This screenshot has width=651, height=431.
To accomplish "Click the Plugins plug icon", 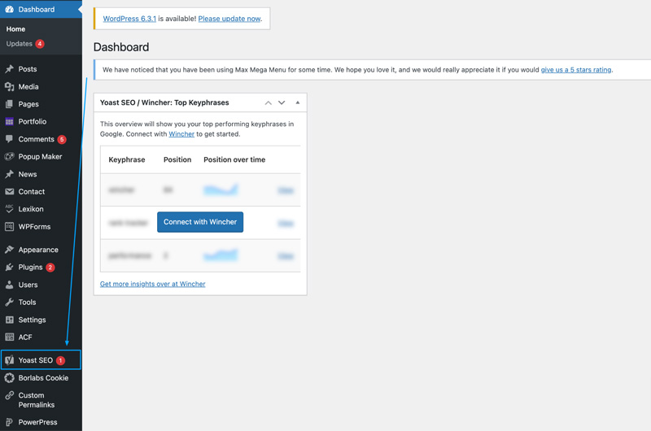I will tap(9, 268).
